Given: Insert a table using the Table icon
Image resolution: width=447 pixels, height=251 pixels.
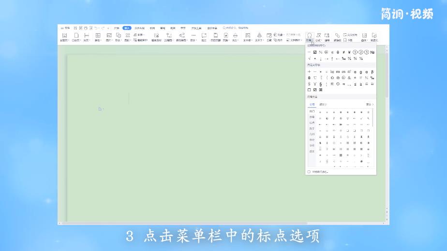Looking at the screenshot, I should [98, 37].
